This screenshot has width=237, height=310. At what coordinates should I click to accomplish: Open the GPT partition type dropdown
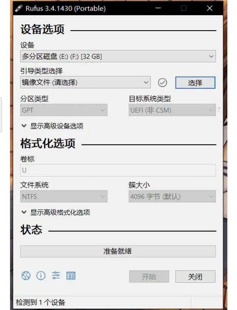coord(64,110)
